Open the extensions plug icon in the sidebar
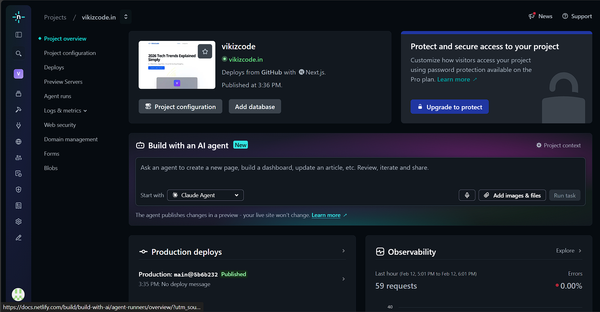Viewport: 600px width, 312px height. click(18, 126)
